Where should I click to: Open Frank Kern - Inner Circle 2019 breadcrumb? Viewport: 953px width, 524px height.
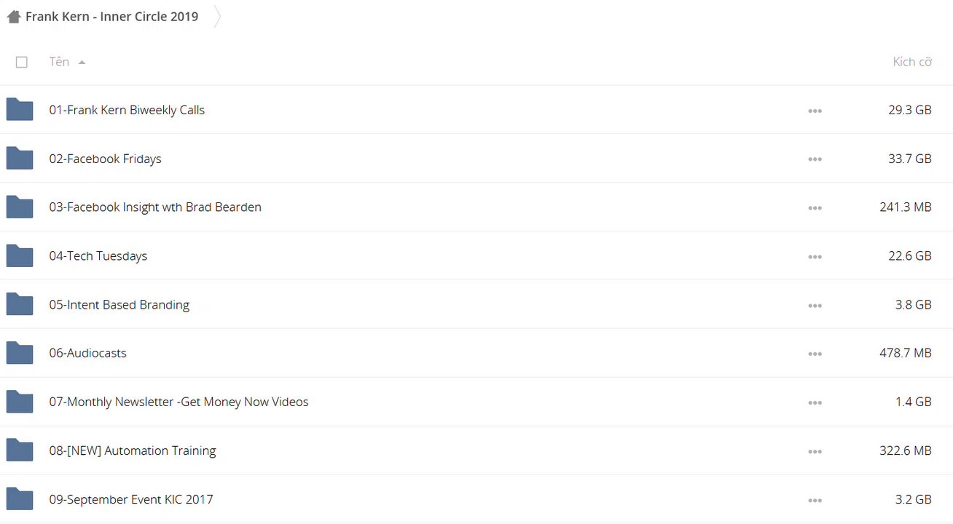pos(111,17)
